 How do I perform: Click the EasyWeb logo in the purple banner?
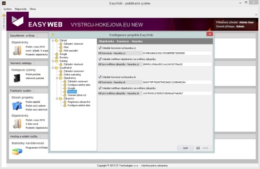click(x=17, y=21)
